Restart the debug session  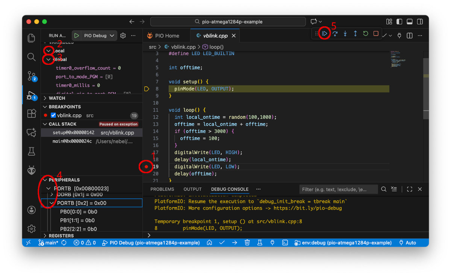[366, 34]
